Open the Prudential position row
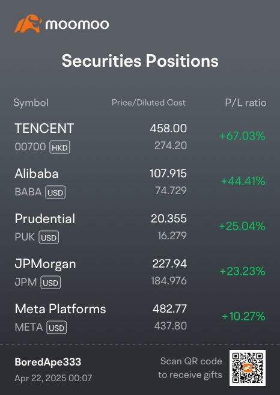This screenshot has width=280, height=395. (140, 227)
